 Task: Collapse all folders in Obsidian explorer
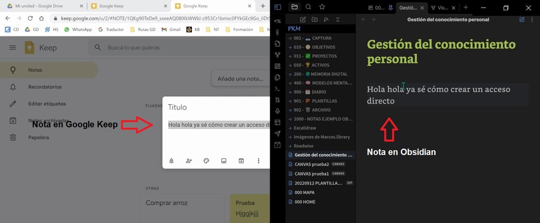pos(338,19)
